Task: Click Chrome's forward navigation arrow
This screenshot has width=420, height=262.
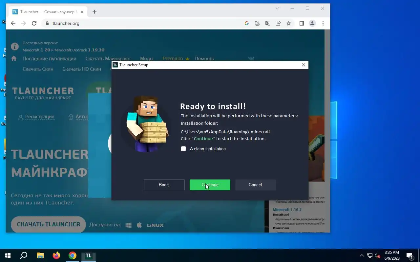Action: (x=24, y=23)
